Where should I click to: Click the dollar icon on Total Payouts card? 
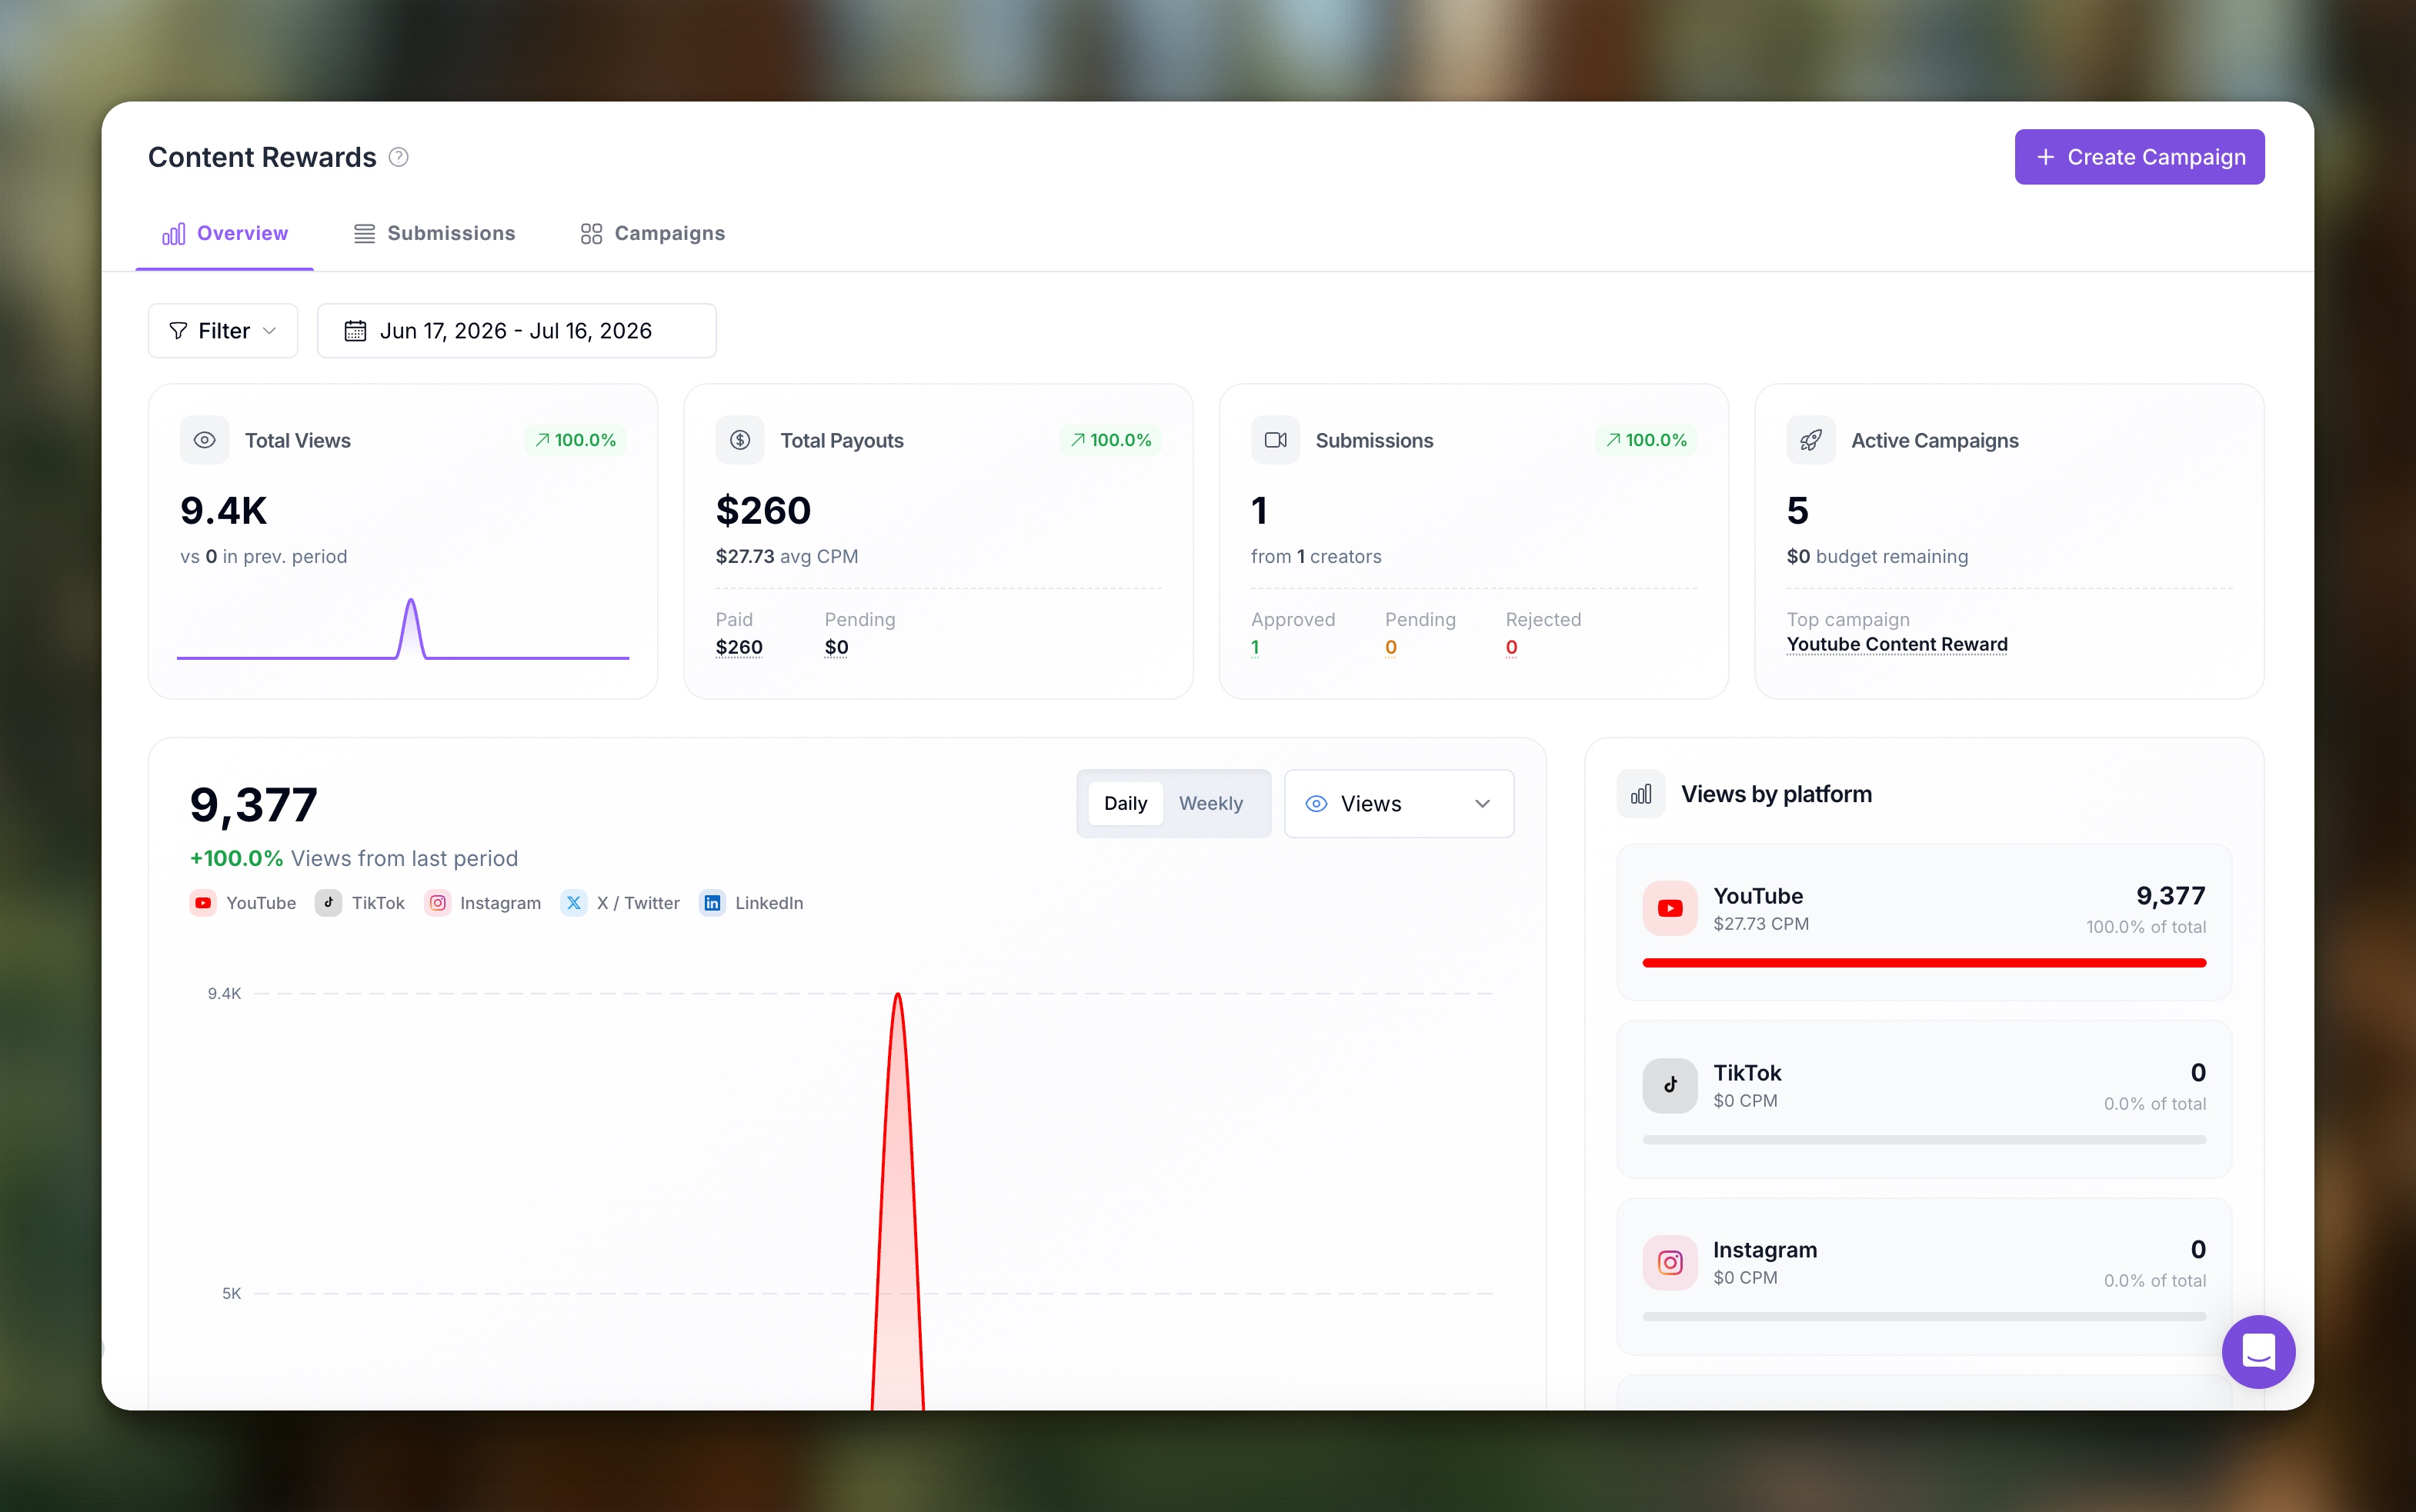740,440
